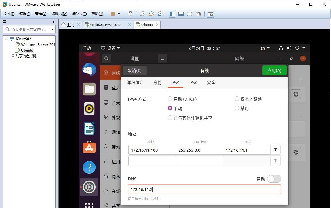Image resolution: width=331 pixels, height=208 pixels.
Task: Open the volume icon in Ubuntu top bar
Action: pos(289,48)
